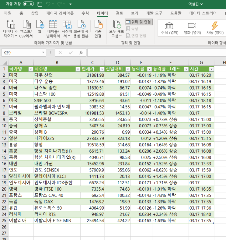Click the cell value 31861.98
Image resolution: width=226 pixels, height=240 pixels.
(92, 75)
